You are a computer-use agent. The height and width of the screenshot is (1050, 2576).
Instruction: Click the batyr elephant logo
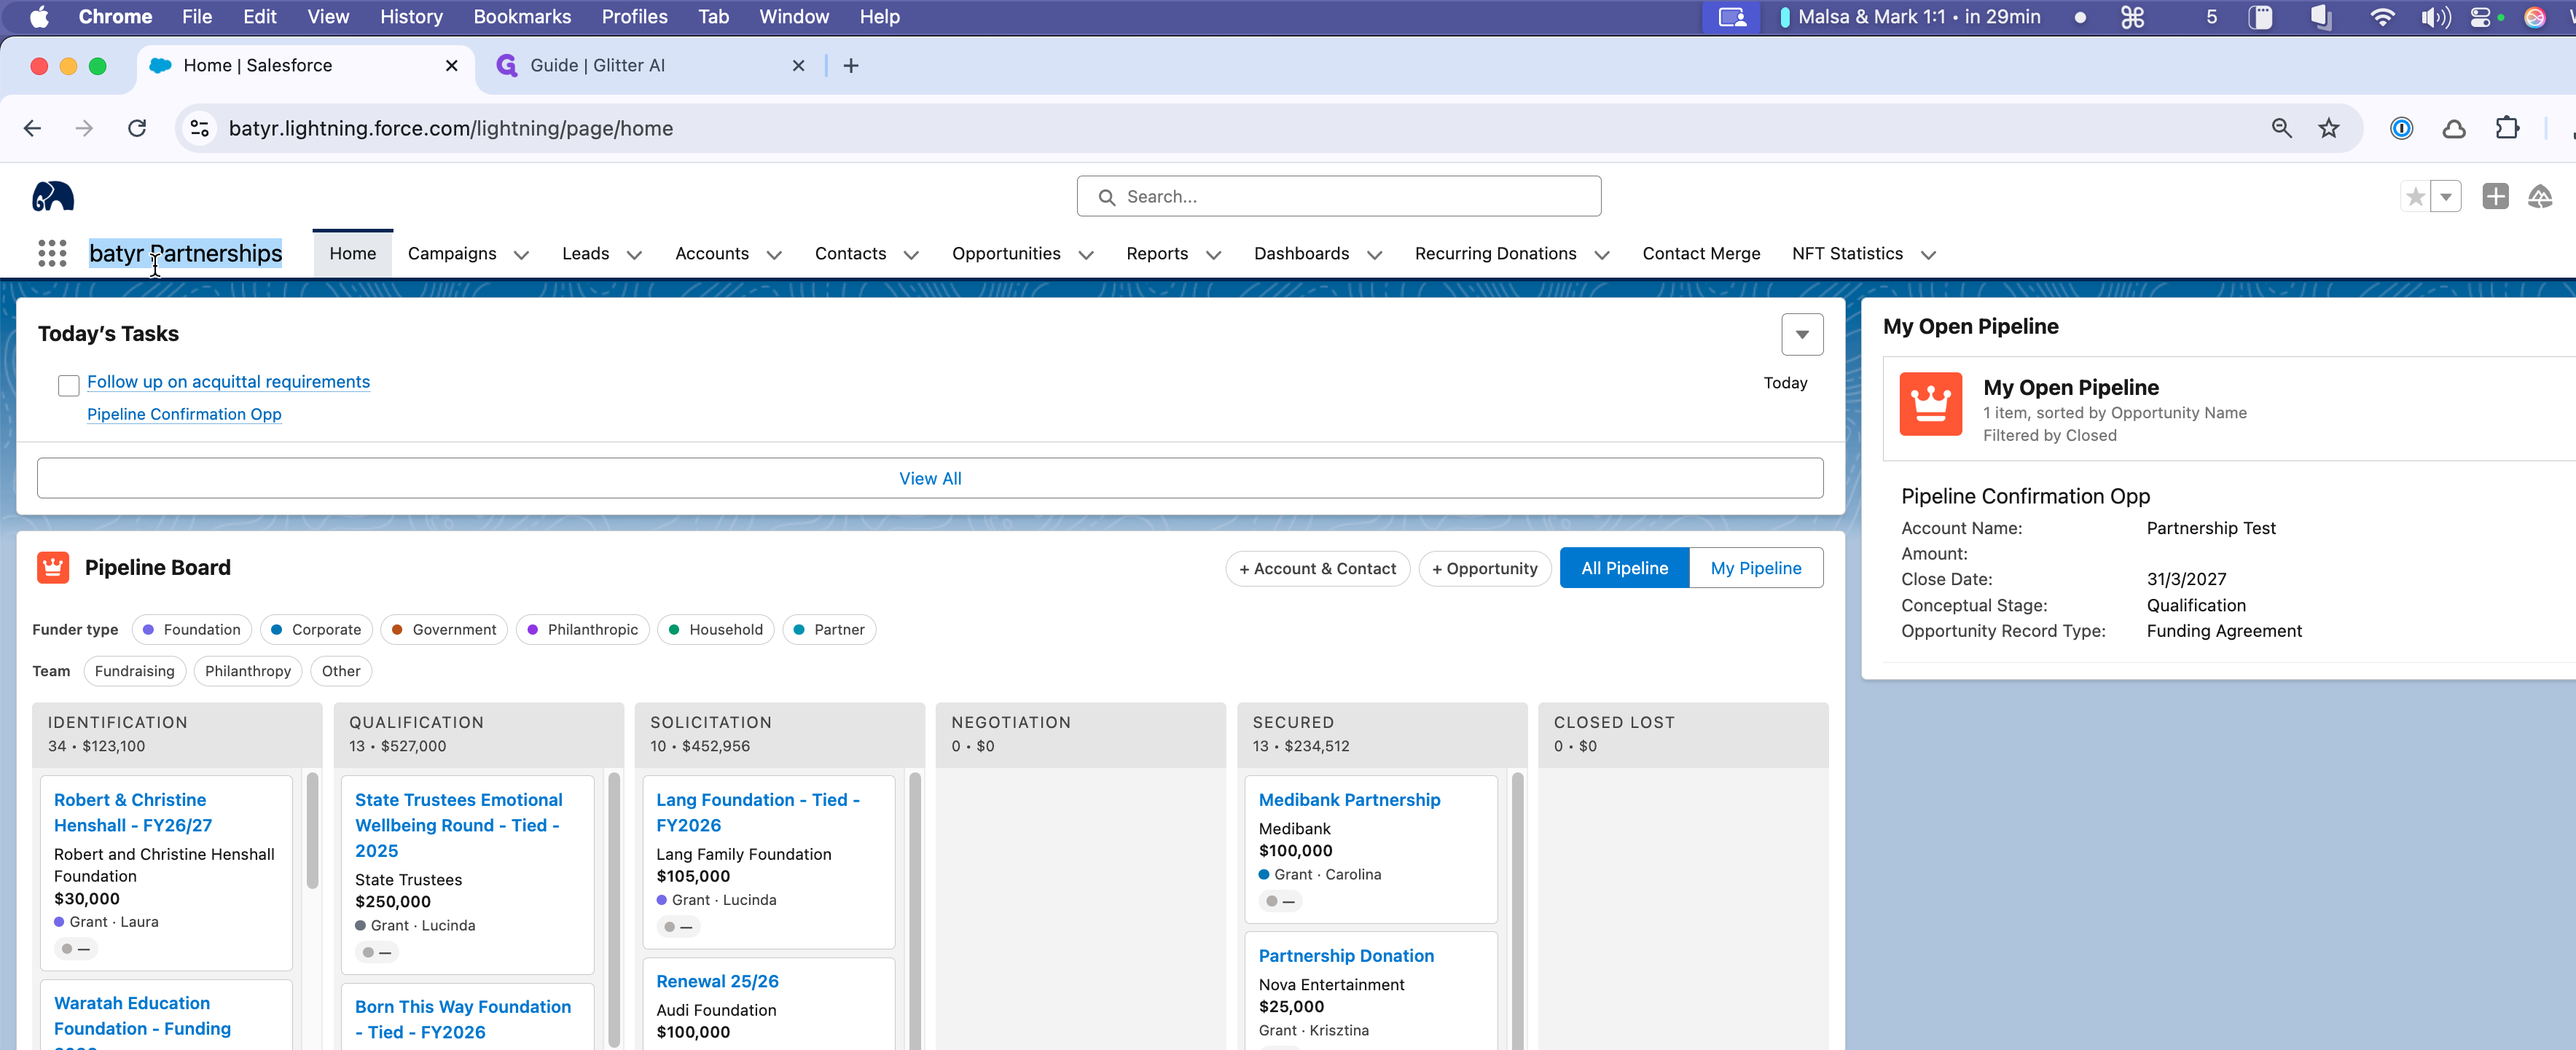pyautogui.click(x=53, y=196)
